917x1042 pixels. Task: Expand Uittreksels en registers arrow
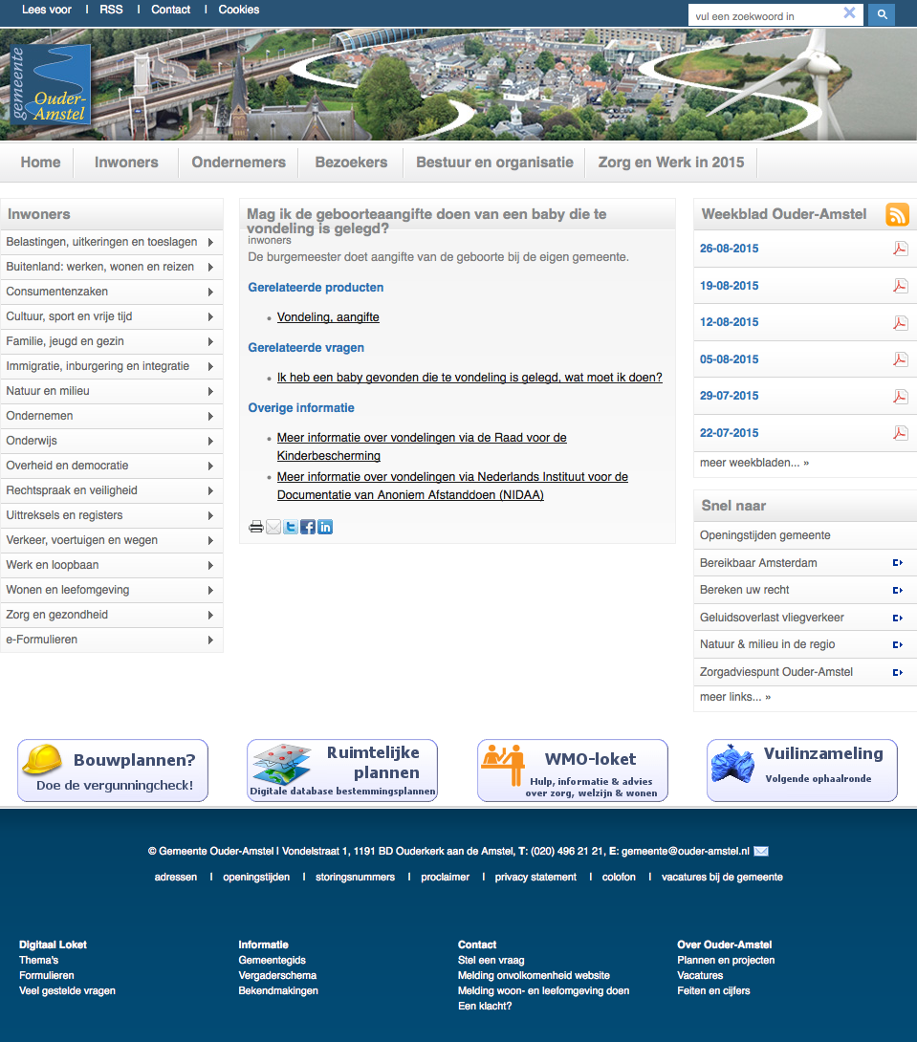pos(210,515)
